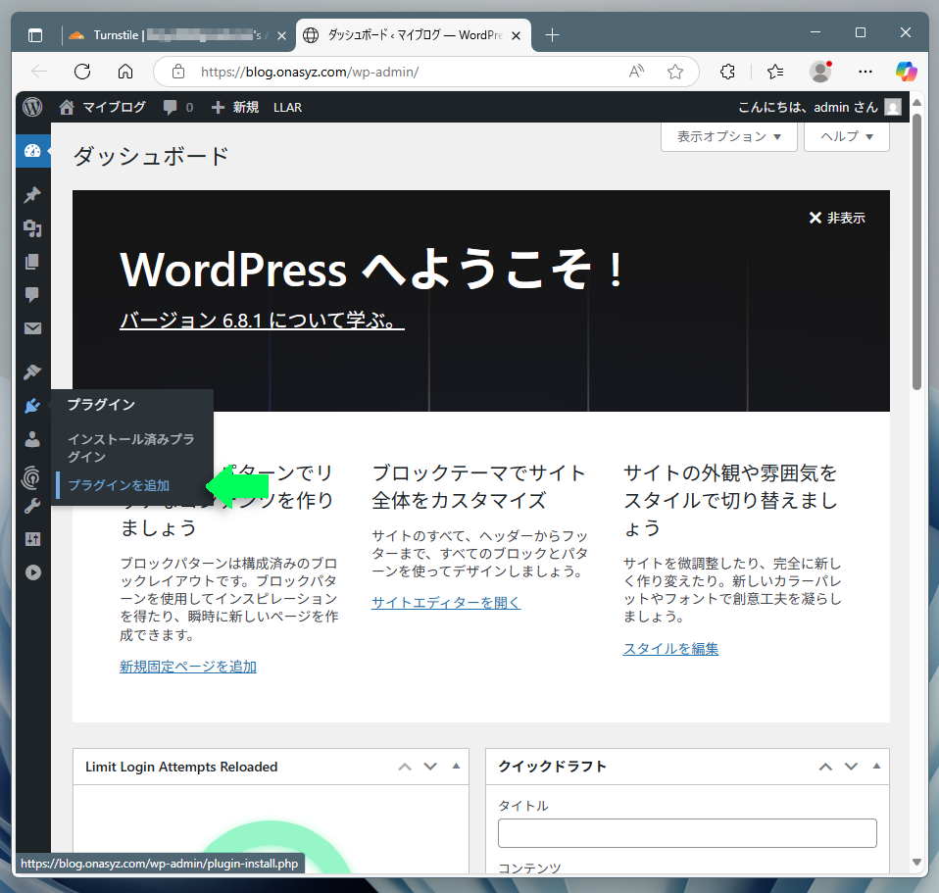Viewport: 939px width, 893px height.
Task: Open Users sidebar icon
Action: click(x=32, y=439)
